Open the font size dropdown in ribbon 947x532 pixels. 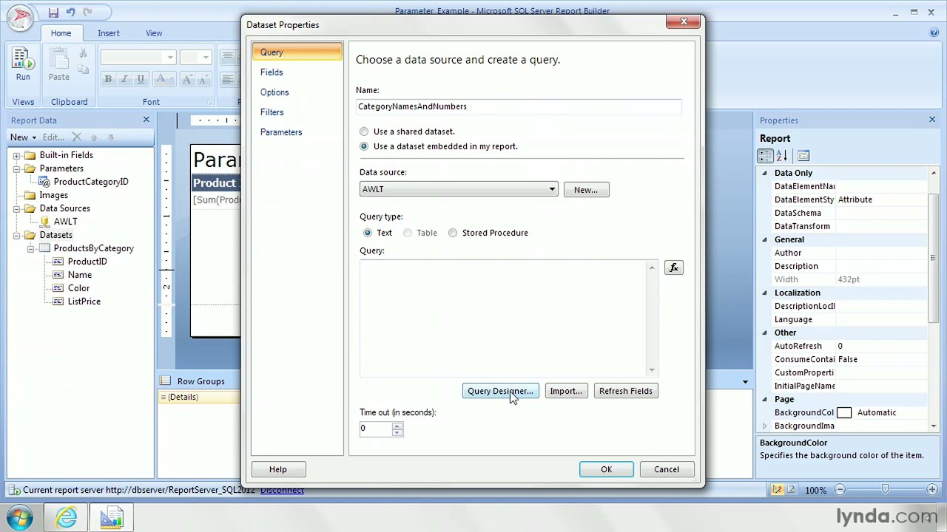(x=206, y=58)
